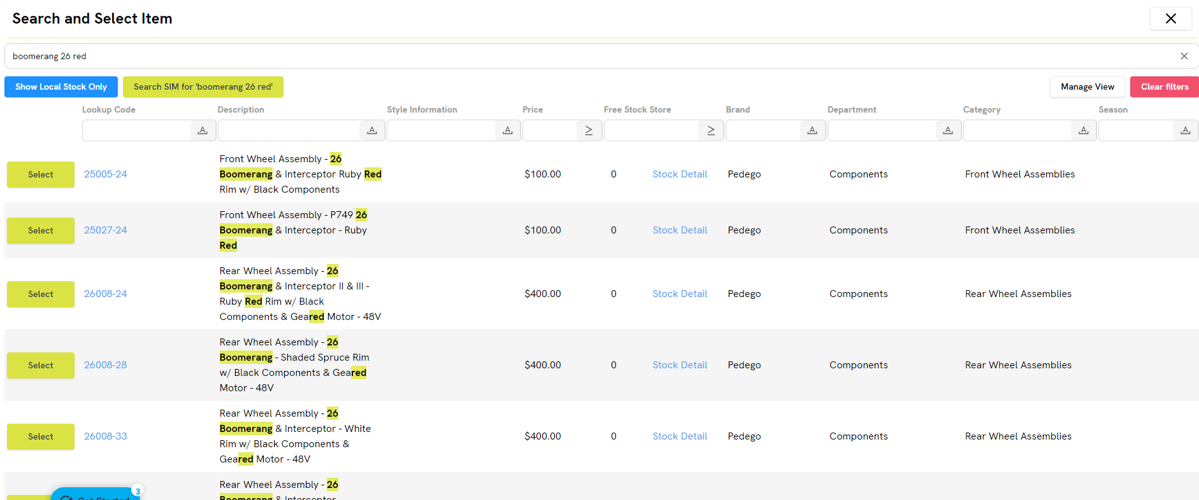The height and width of the screenshot is (500, 1199).
Task: Select item 25005-24
Action: tap(41, 174)
